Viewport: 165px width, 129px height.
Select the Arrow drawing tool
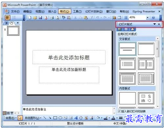(50, 118)
